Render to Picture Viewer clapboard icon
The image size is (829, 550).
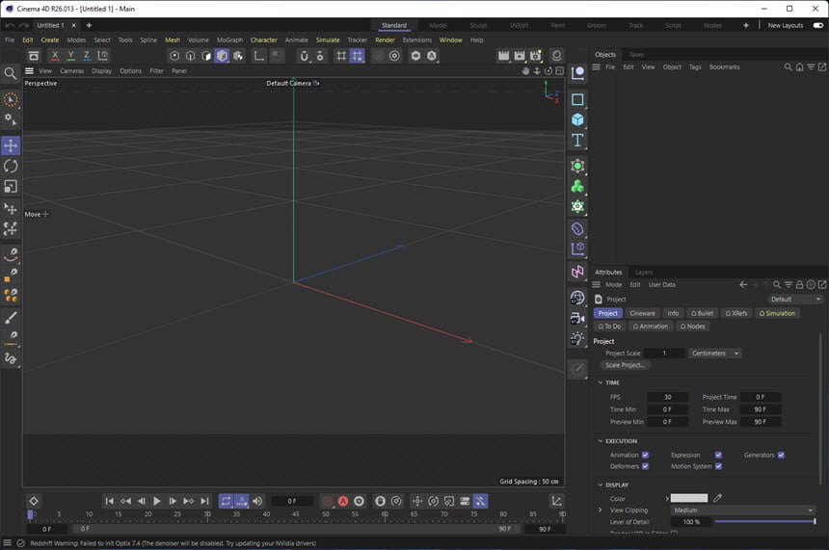[520, 56]
